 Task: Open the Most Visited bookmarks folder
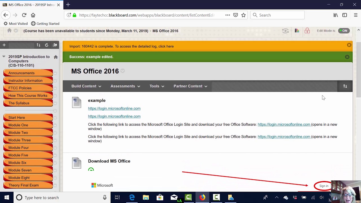16,24
